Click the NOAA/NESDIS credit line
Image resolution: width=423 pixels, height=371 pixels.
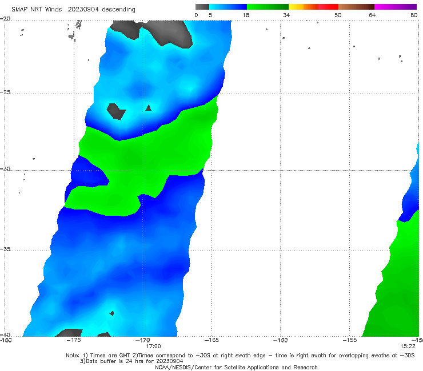236,368
